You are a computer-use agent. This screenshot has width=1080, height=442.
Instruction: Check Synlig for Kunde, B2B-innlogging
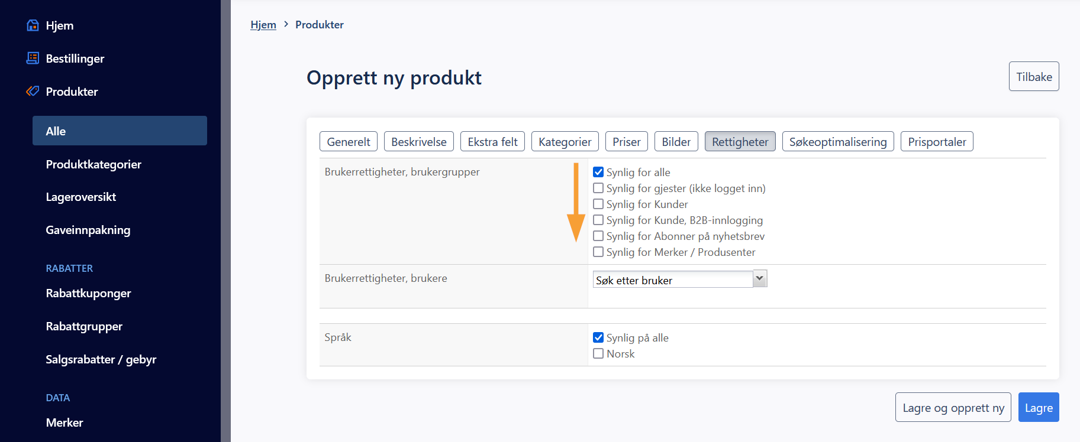point(598,220)
